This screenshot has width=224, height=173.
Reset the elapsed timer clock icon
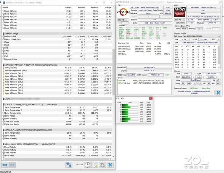point(87,165)
